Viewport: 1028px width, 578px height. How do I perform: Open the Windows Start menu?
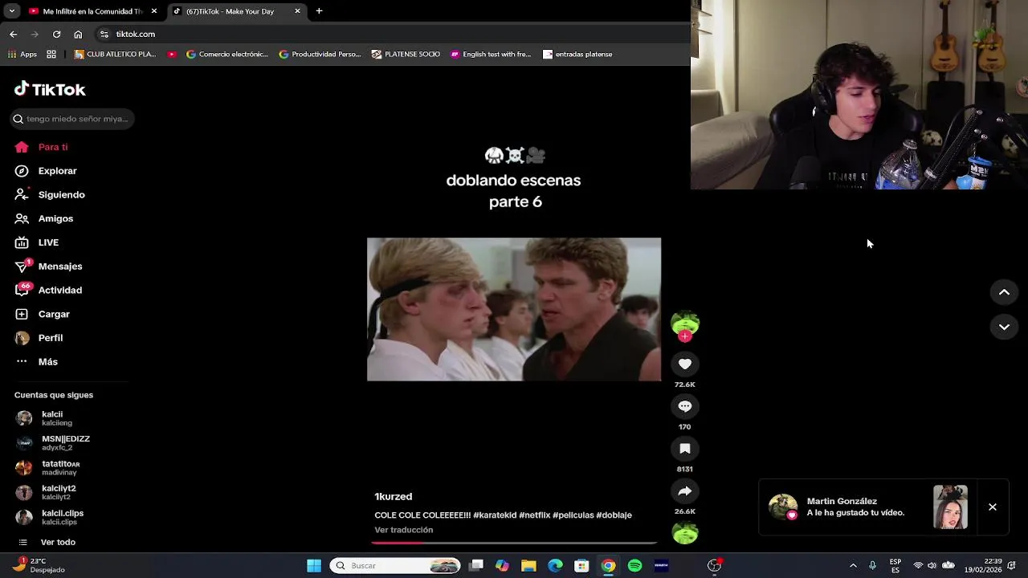(x=314, y=566)
